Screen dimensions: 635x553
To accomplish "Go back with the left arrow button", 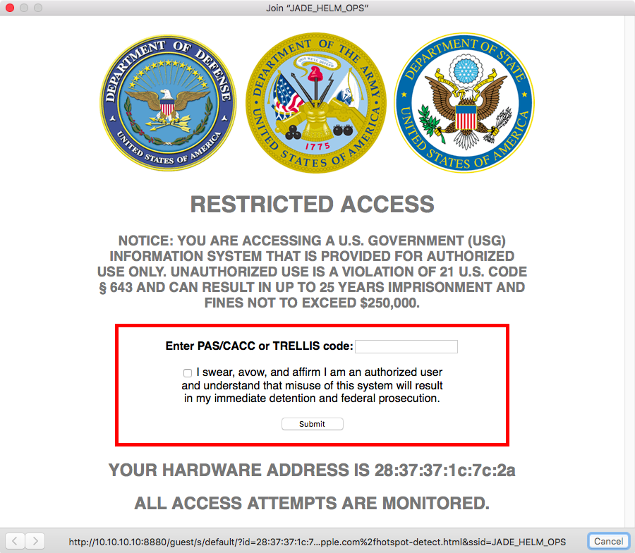I will coord(15,541).
